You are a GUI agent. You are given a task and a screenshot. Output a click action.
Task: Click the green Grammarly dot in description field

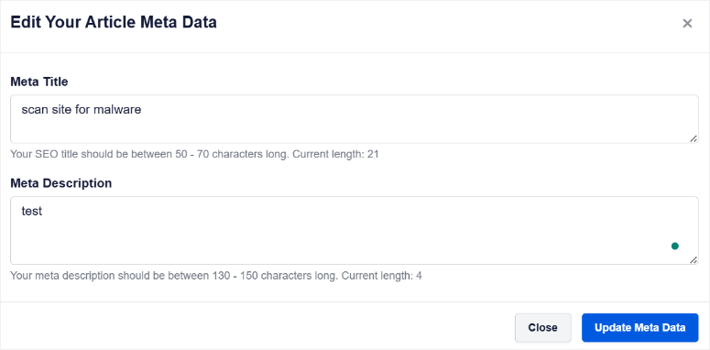(674, 246)
